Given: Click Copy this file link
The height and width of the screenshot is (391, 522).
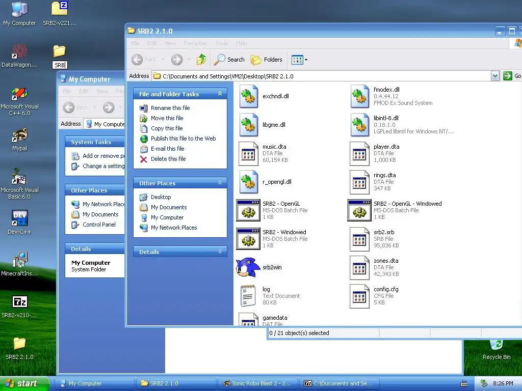Looking at the screenshot, I should 167,128.
